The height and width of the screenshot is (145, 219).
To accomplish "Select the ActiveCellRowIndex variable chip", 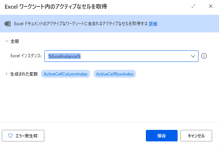I will click(x=115, y=74).
